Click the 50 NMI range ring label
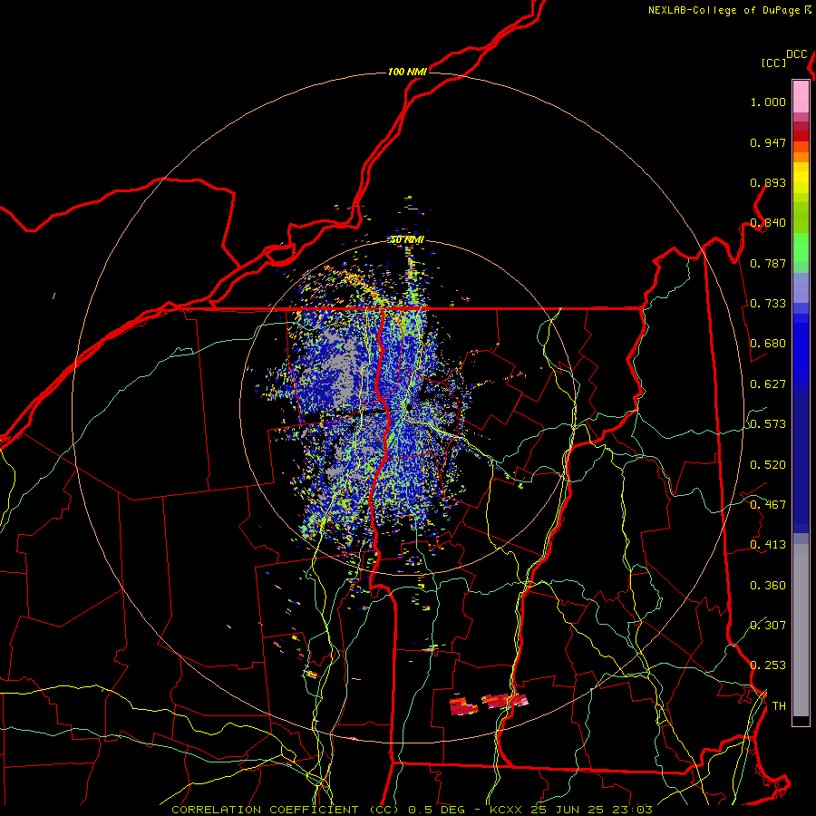This screenshot has height=816, width=816. pyautogui.click(x=407, y=240)
